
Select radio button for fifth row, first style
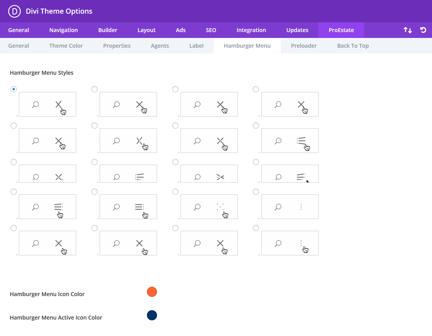pyautogui.click(x=14, y=228)
